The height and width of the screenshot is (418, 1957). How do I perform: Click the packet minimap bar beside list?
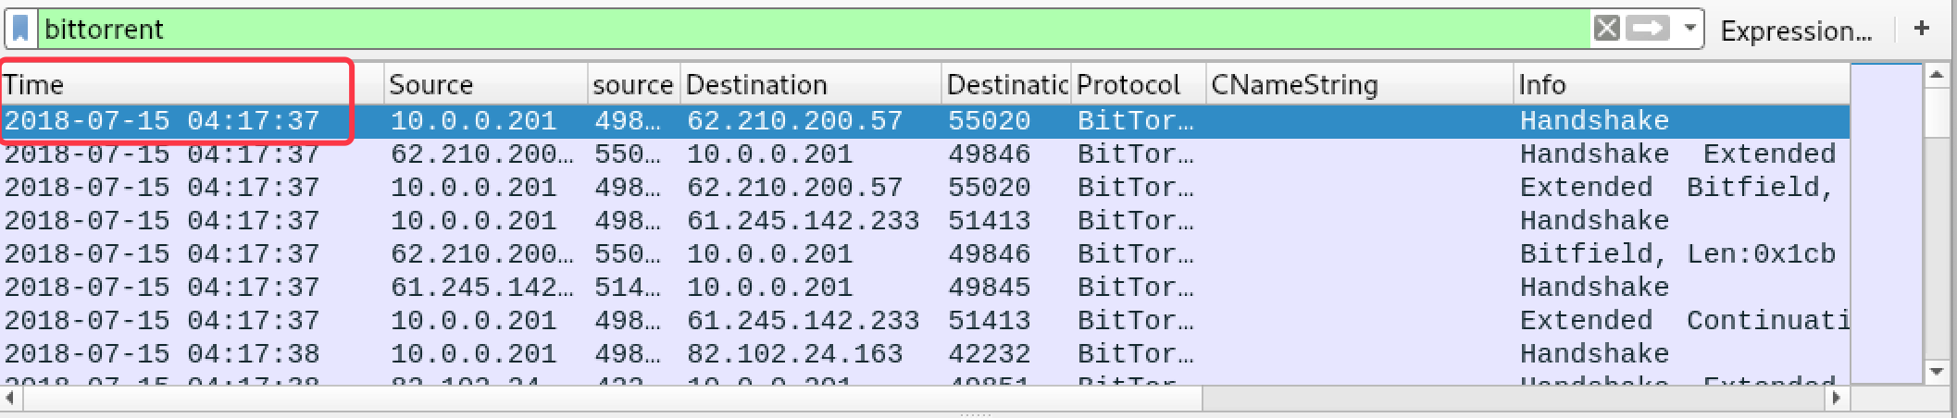coord(1887,223)
